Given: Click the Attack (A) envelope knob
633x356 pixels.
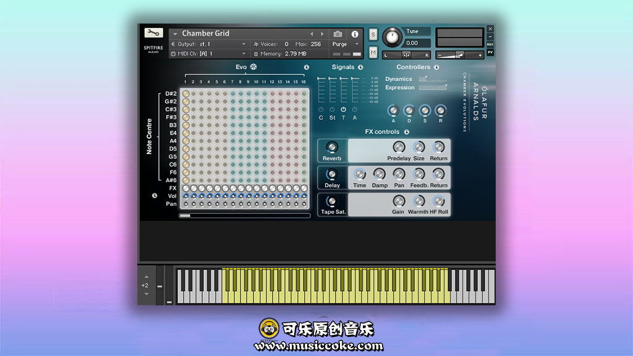Looking at the screenshot, I should [393, 110].
